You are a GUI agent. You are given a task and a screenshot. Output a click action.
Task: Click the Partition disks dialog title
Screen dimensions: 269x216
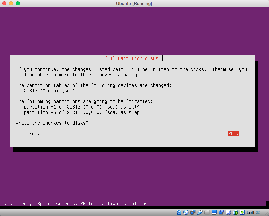pyautogui.click(x=131, y=58)
